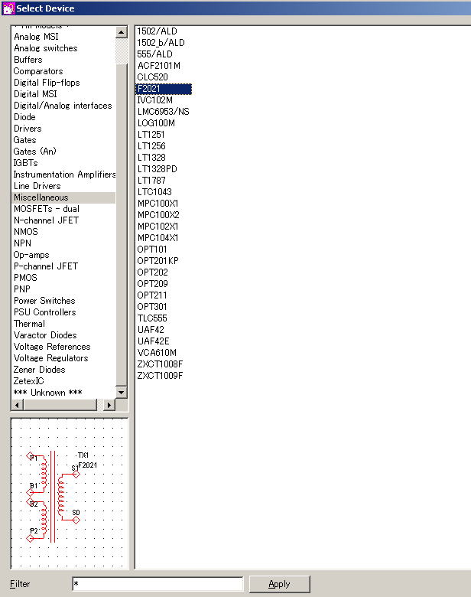
Task: Choose the Gates (An) category
Action: tap(35, 151)
